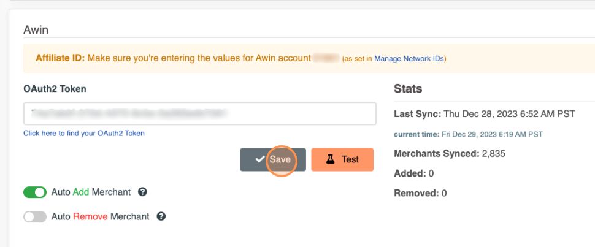Click the Added: 0 stat
Image resolution: width=595 pixels, height=247 pixels.
pyautogui.click(x=413, y=173)
